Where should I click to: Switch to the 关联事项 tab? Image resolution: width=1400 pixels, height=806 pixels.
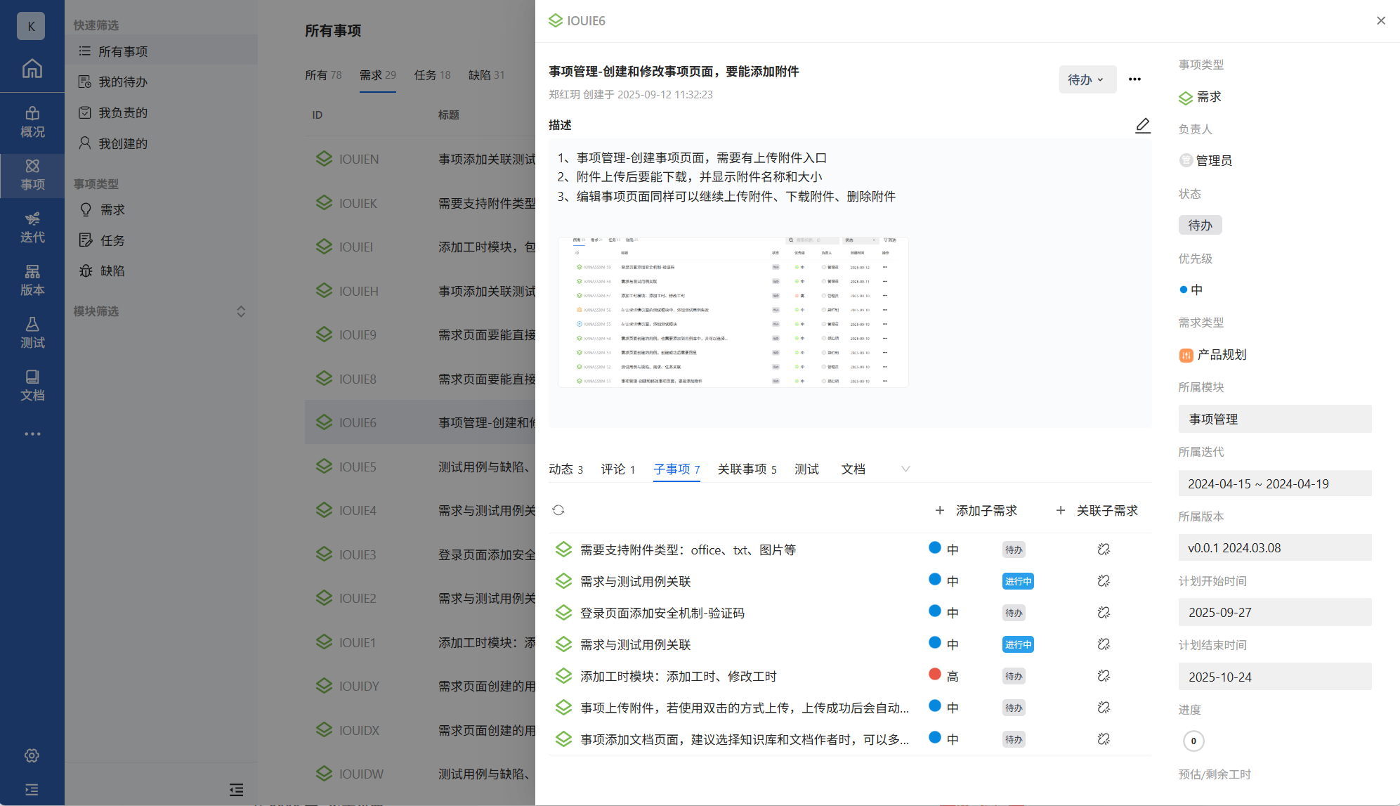(x=747, y=469)
